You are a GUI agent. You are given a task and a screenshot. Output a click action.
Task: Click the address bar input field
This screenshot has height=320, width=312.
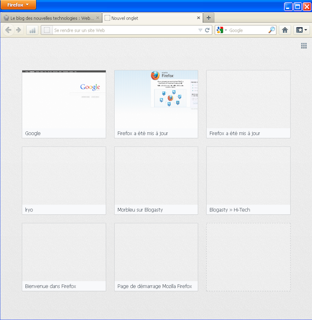125,30
